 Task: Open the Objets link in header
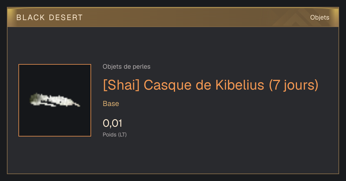click(x=320, y=18)
